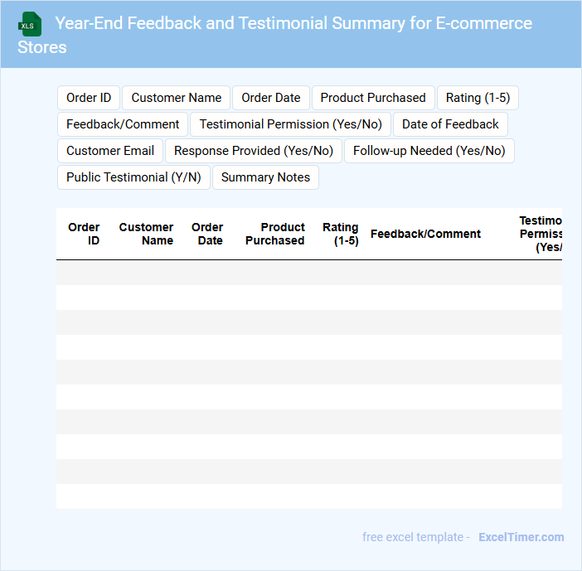Click the Rating (1-5) tag
Viewport: 582px width, 571px height.
478,98
